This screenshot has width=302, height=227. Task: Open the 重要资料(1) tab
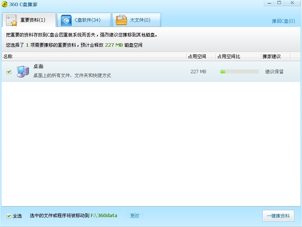[29, 20]
